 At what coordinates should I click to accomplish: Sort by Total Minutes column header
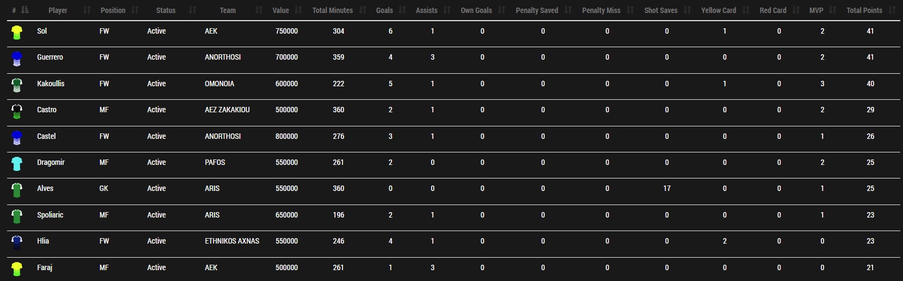(x=333, y=10)
